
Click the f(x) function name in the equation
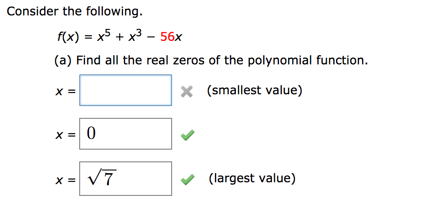tap(67, 37)
